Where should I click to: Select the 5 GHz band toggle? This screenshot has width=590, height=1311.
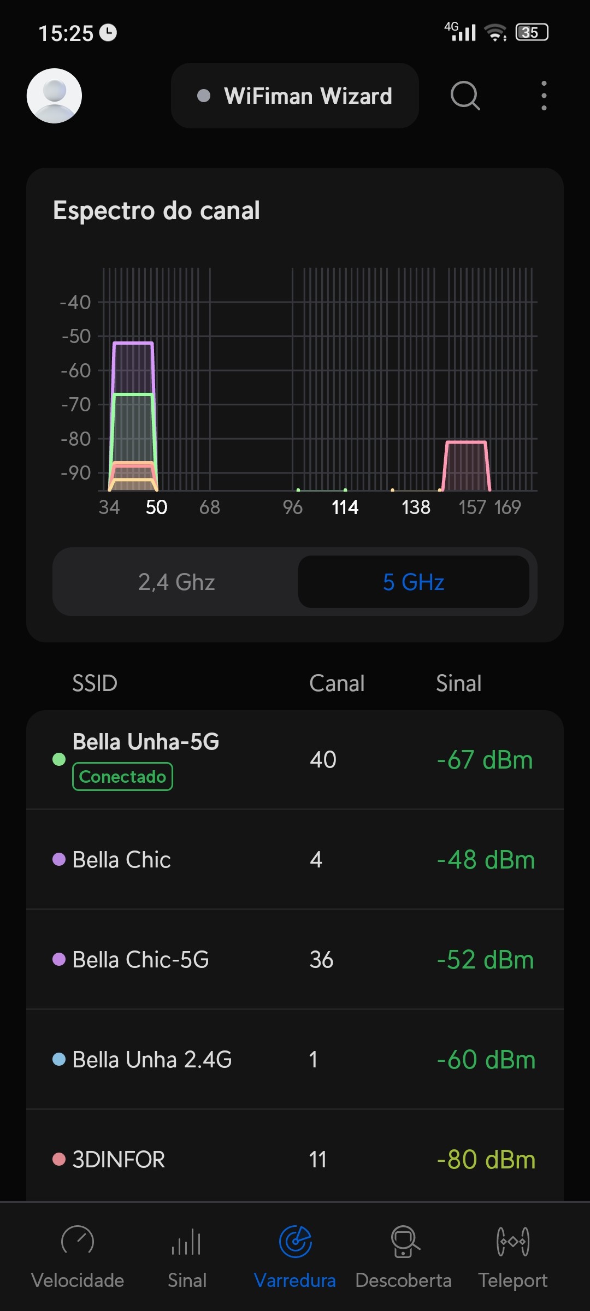(x=414, y=582)
